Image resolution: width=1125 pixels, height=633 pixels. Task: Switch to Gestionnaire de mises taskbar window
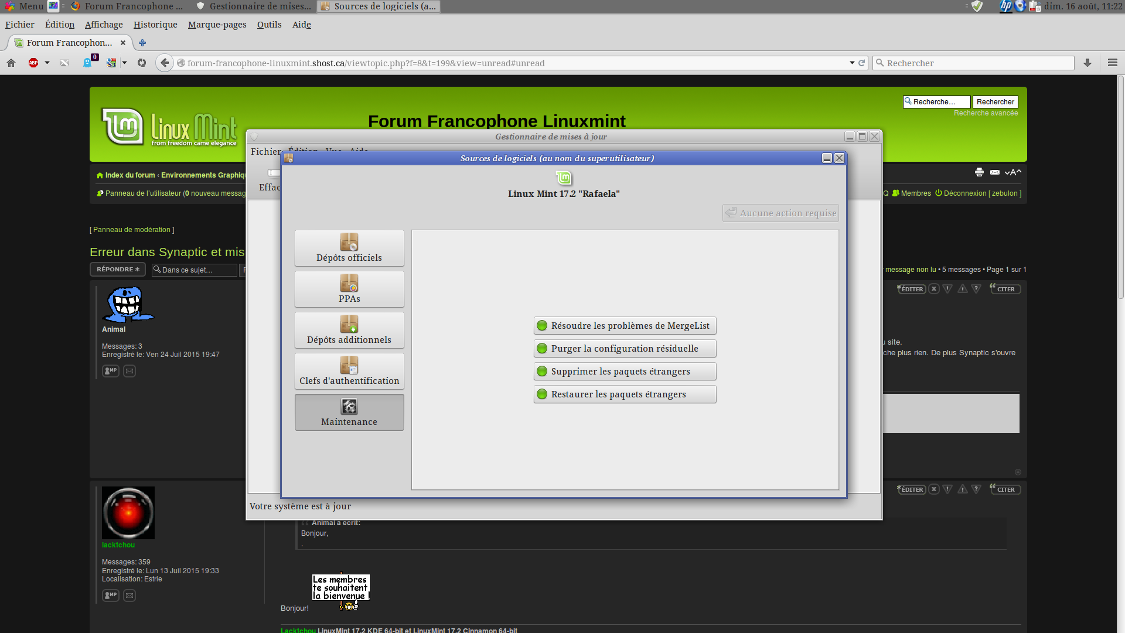point(254,6)
